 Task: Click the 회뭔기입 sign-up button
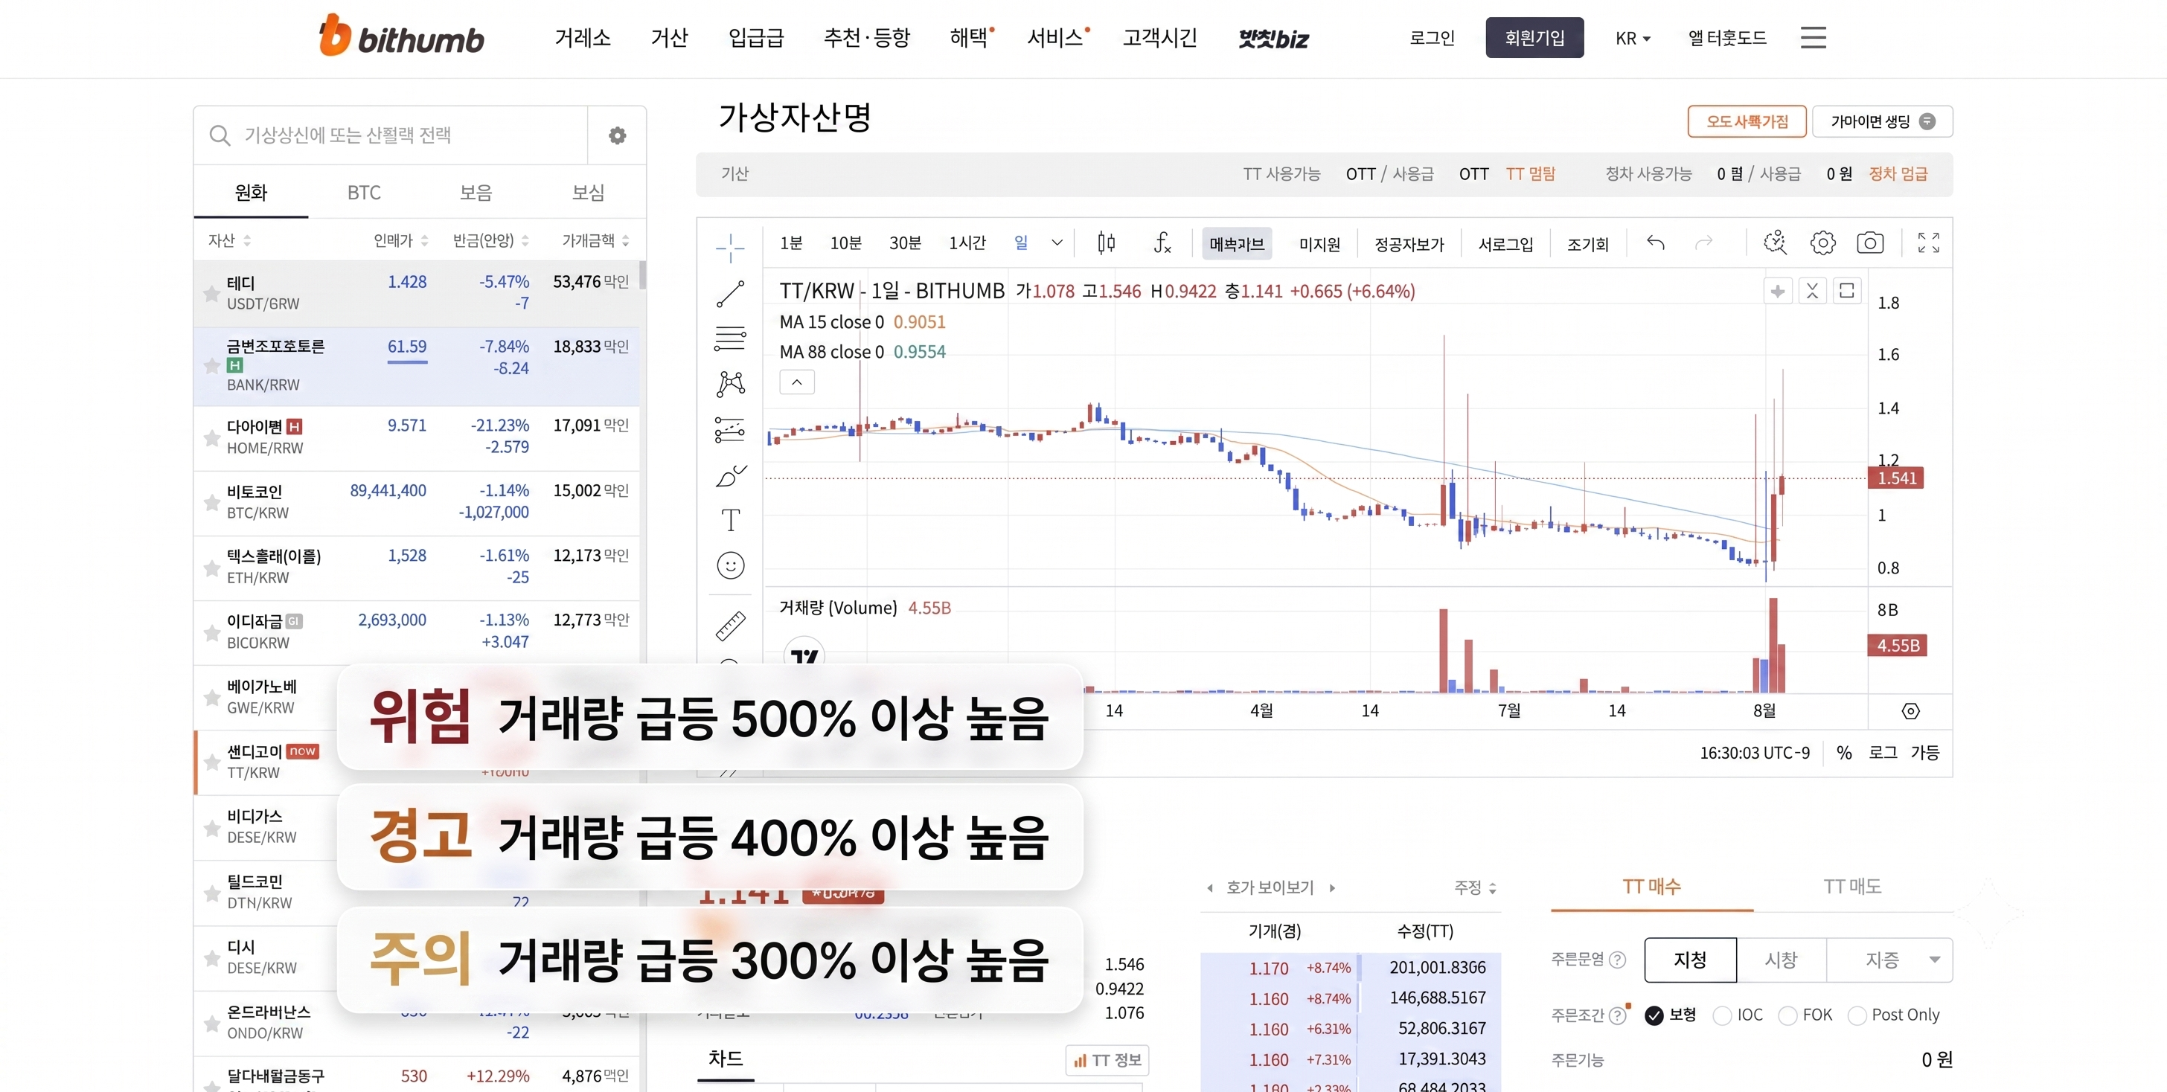coord(1534,38)
